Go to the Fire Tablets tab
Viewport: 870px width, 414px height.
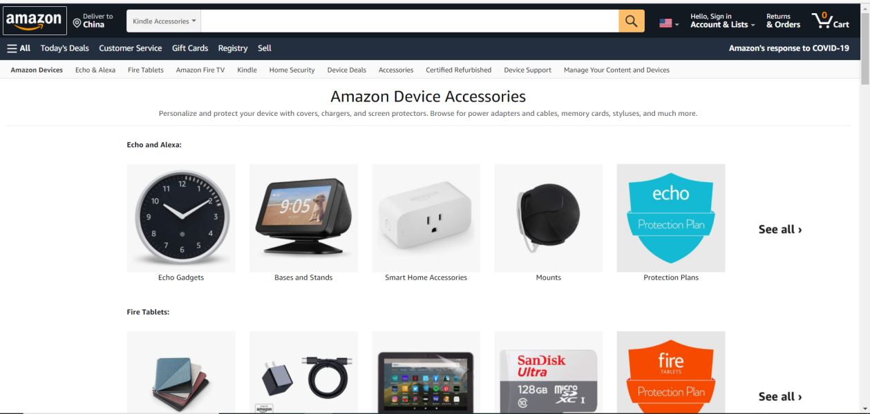point(146,70)
